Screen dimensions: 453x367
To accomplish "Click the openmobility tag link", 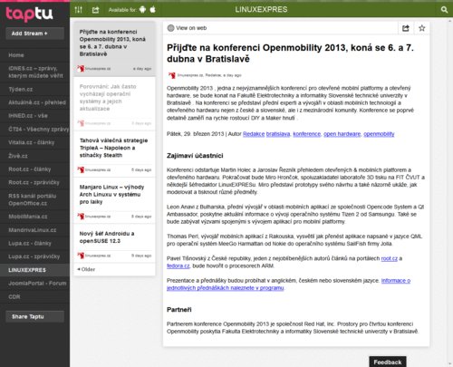I will pos(379,134).
